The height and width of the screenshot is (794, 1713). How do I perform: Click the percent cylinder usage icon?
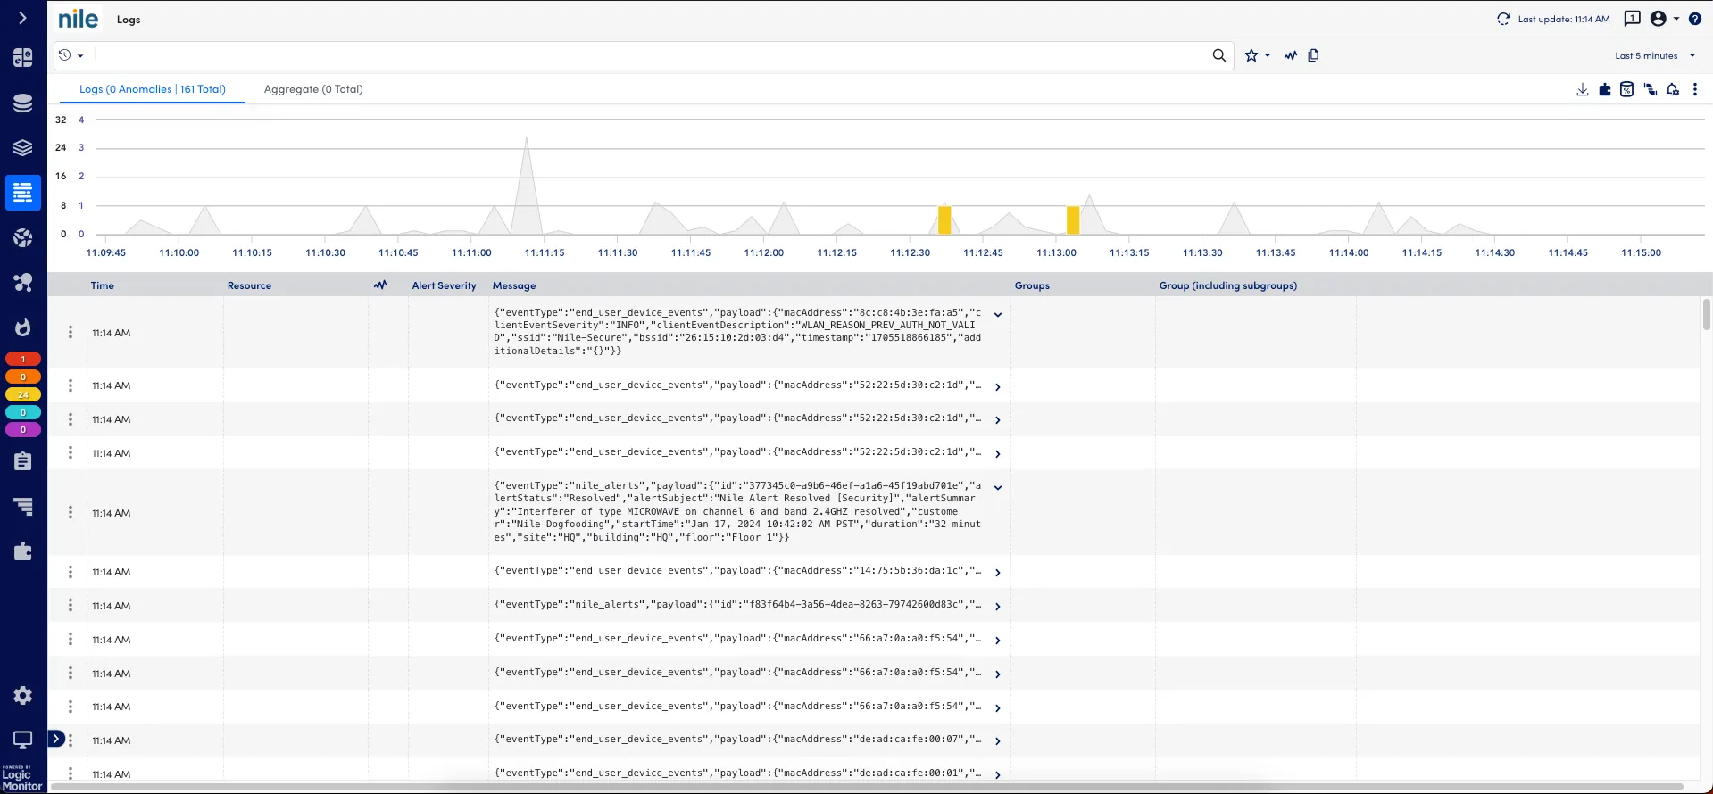1627,89
